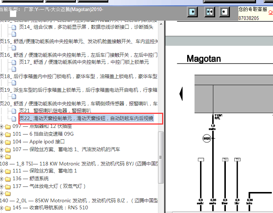Select 104 — Apple ipod 接口 label
This screenshot has width=273, height=213.
(39, 142)
